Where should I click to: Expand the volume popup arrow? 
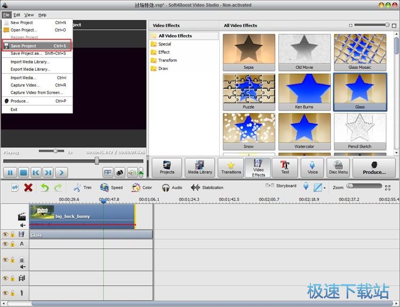(141, 173)
